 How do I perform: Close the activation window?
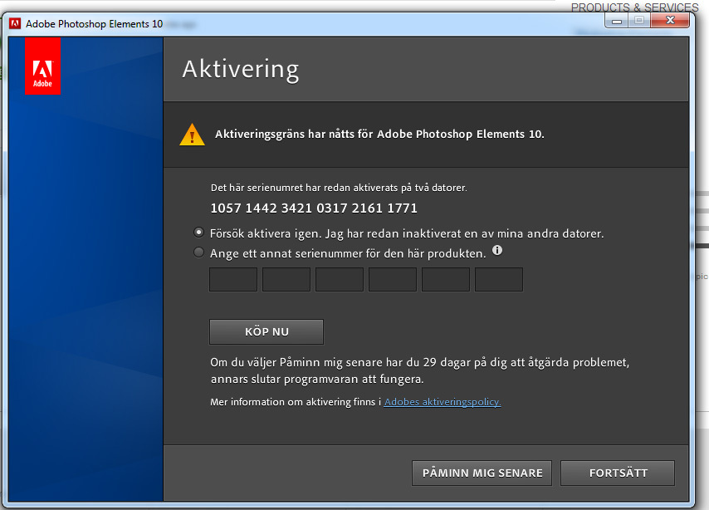click(670, 21)
